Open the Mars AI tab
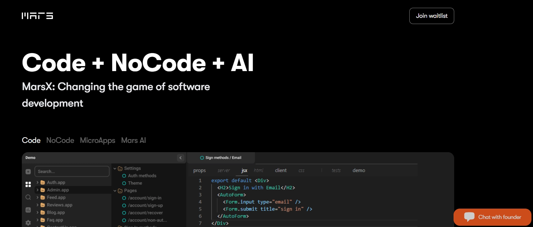The height and width of the screenshot is (227, 533). coord(133,140)
